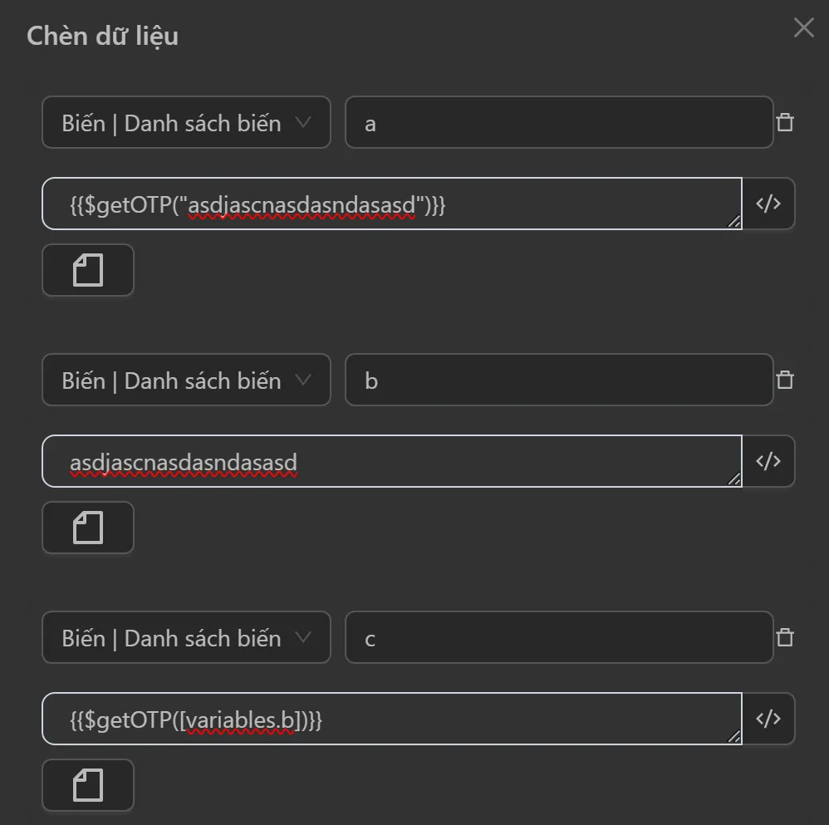Focus the variable name field containing b
This screenshot has height=825, width=829.
tap(558, 381)
